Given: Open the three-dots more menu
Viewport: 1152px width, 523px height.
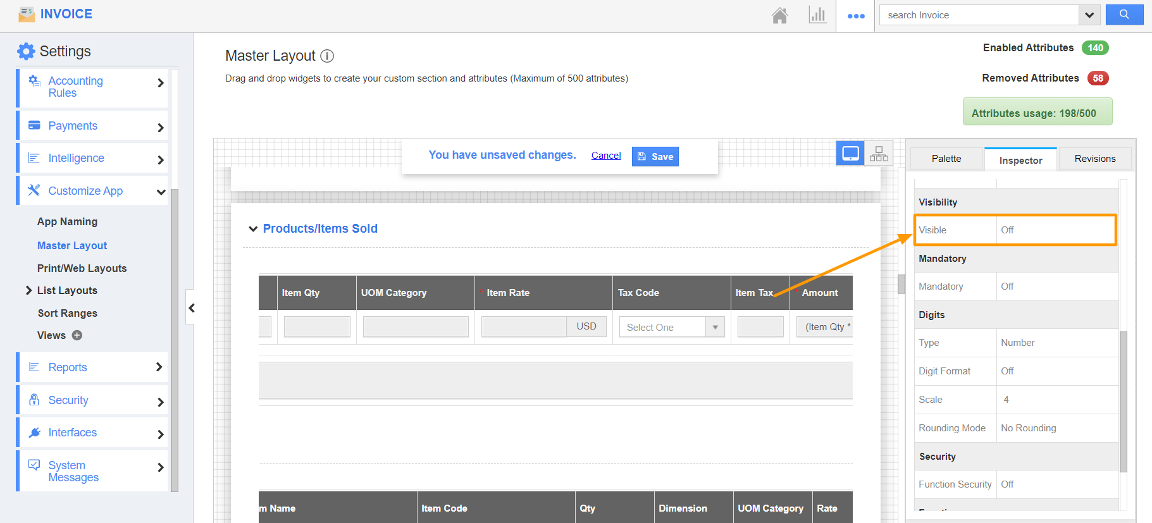Looking at the screenshot, I should coord(856,16).
